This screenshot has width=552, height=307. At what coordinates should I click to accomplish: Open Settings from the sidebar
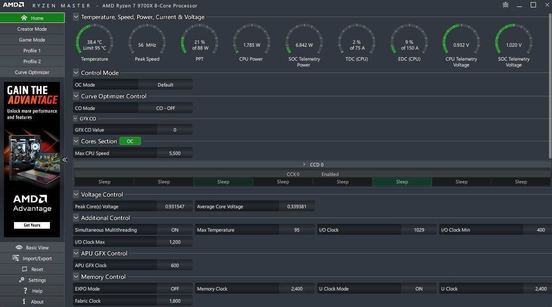[32, 280]
